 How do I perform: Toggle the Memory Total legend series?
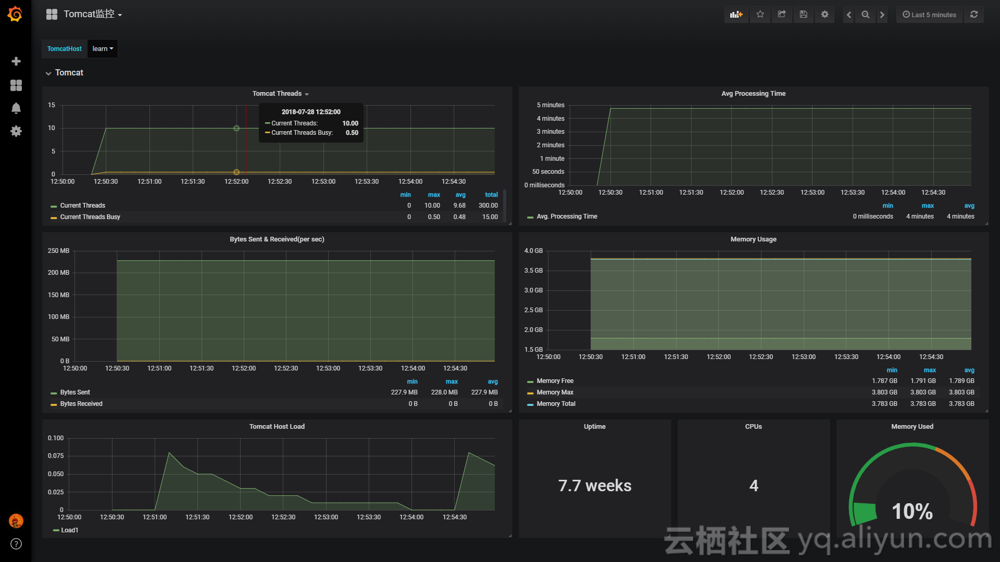(556, 404)
